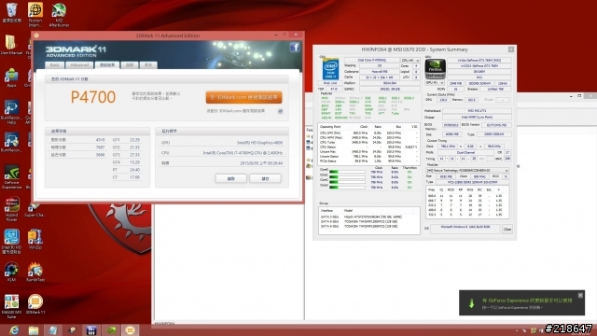Expand the CPU #0 selector dropdown

click(x=410, y=60)
